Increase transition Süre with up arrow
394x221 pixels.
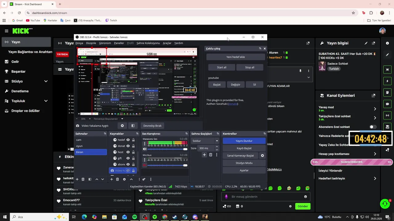click(217, 147)
